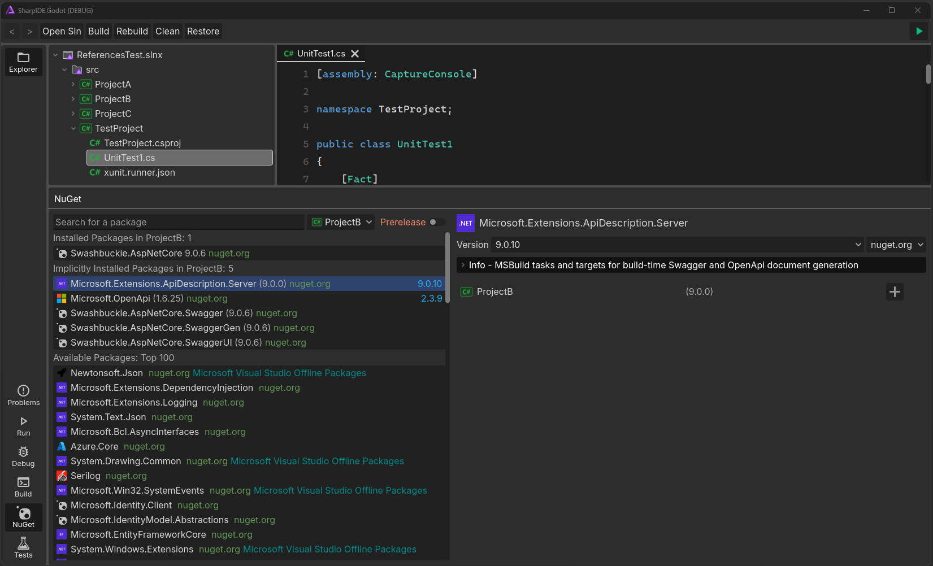Click the Restore toolbar button
The width and height of the screenshot is (933, 566).
(203, 32)
